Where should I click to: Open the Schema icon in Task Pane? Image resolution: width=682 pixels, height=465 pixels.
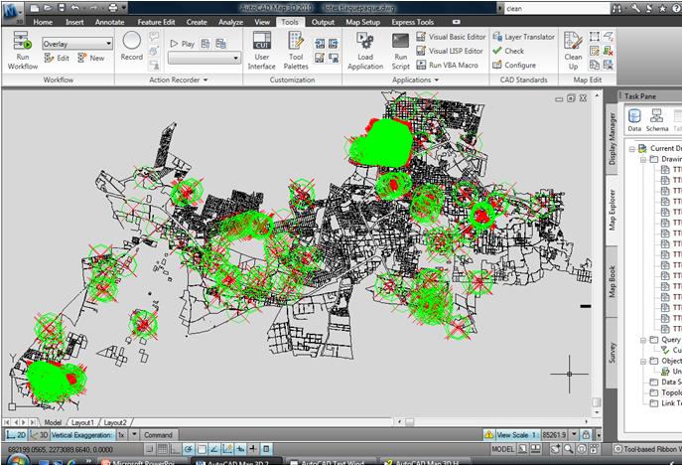(x=657, y=120)
